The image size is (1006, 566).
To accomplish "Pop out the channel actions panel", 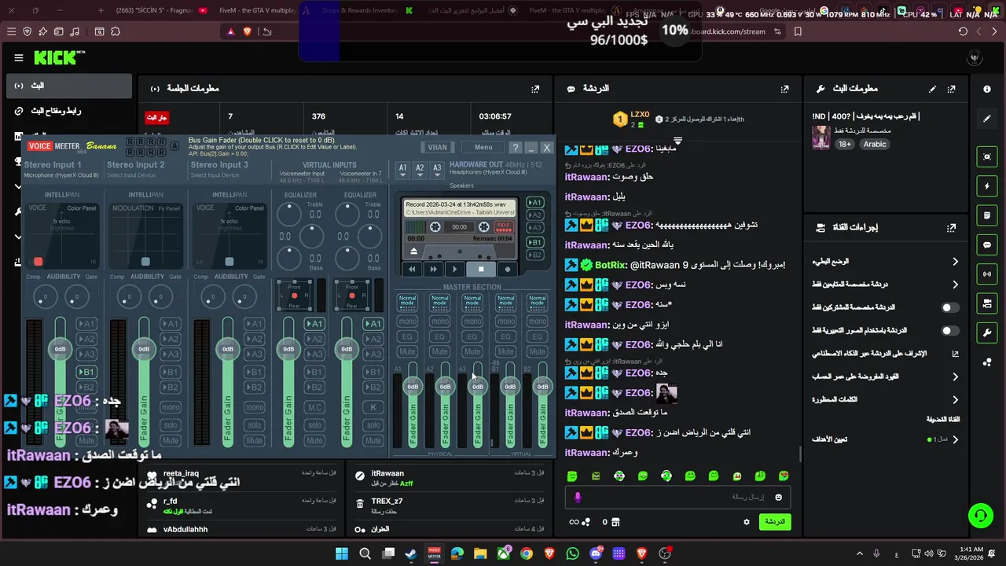I will [952, 227].
